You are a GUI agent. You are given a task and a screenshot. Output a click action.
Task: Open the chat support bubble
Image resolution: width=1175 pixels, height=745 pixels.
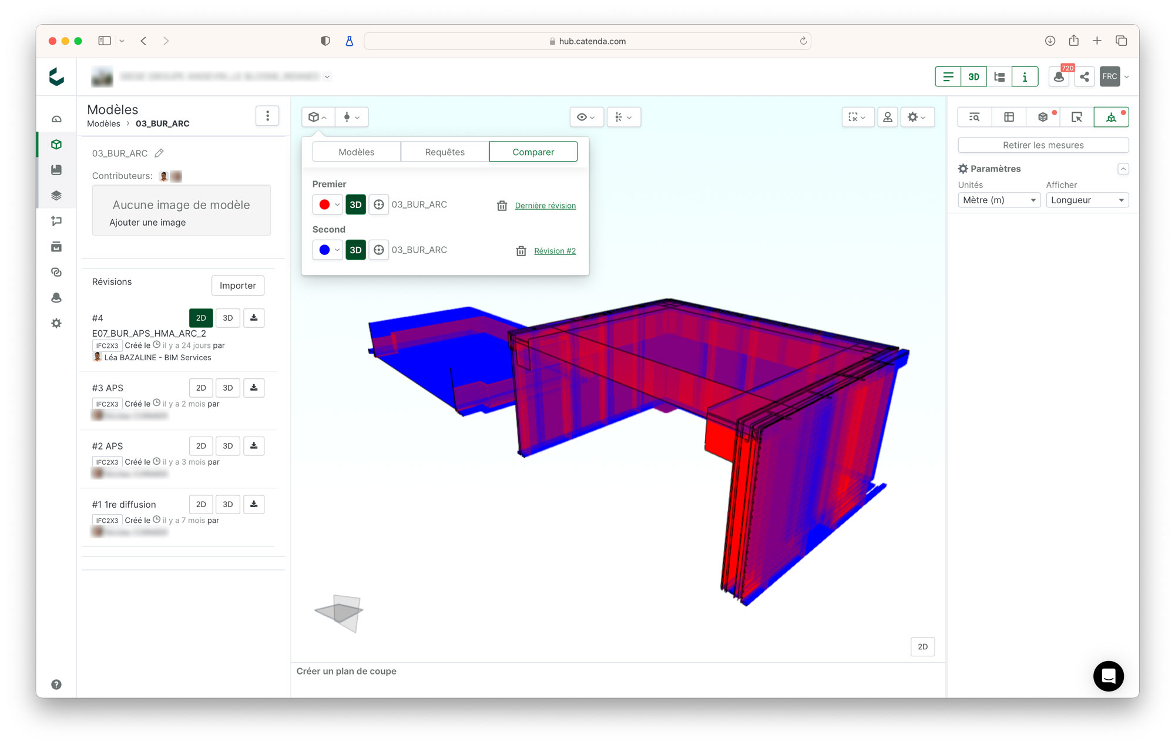pyautogui.click(x=1108, y=676)
